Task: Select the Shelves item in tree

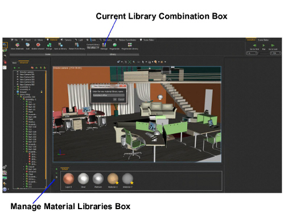Action: tap(32, 122)
